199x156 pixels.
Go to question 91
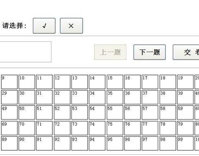click(44, 143)
